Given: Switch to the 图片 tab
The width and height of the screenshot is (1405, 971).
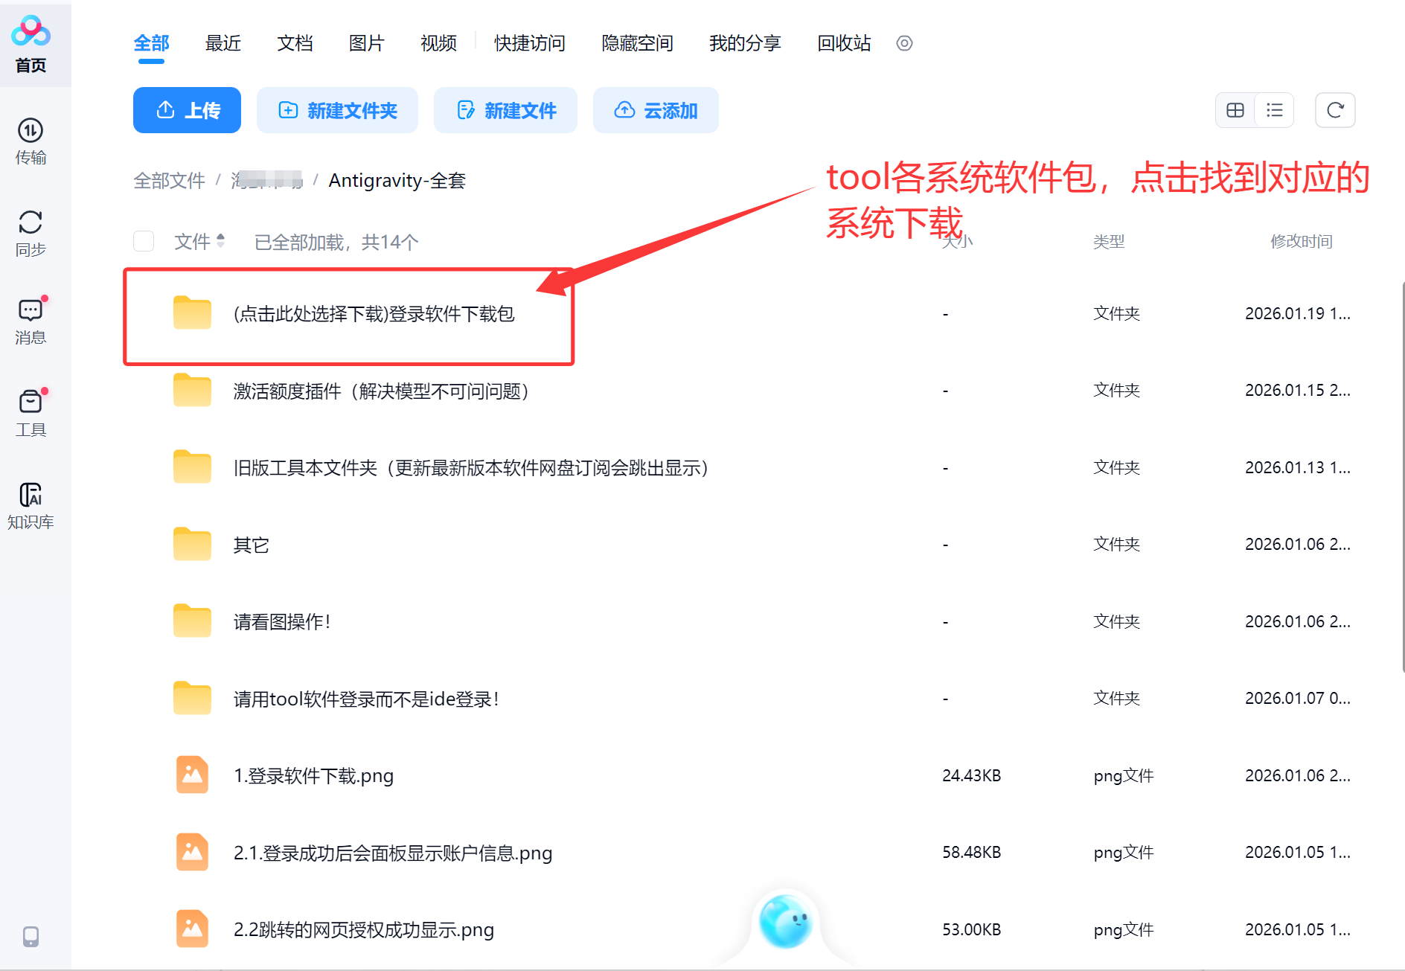Looking at the screenshot, I should (x=366, y=43).
